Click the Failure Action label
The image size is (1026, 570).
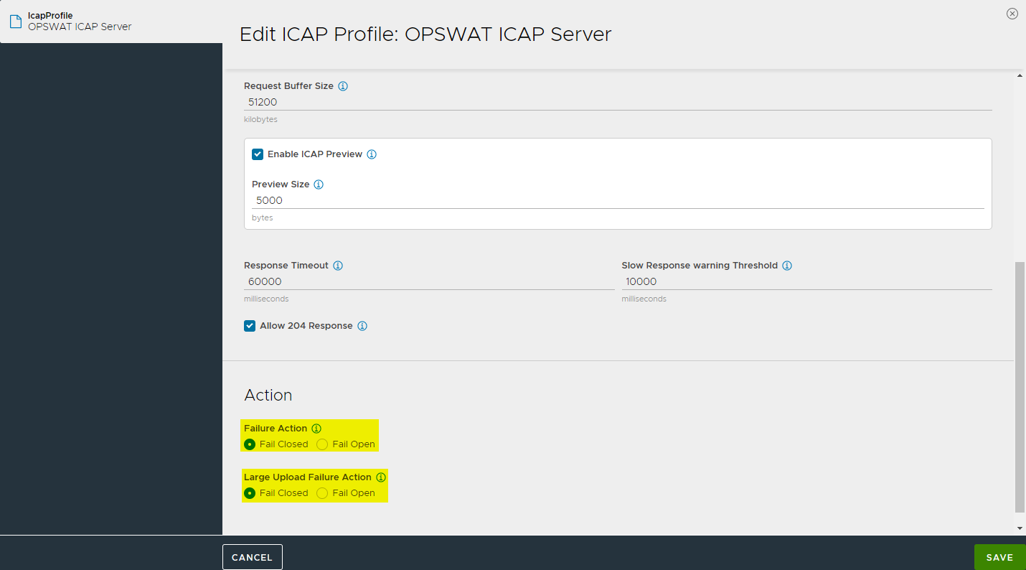coord(276,429)
